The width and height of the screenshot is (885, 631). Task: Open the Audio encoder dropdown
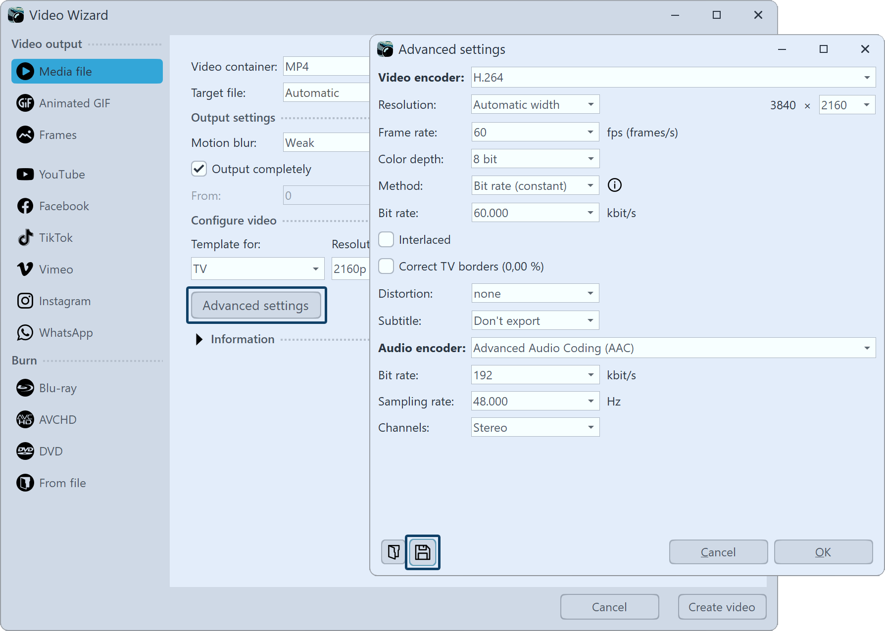(673, 348)
